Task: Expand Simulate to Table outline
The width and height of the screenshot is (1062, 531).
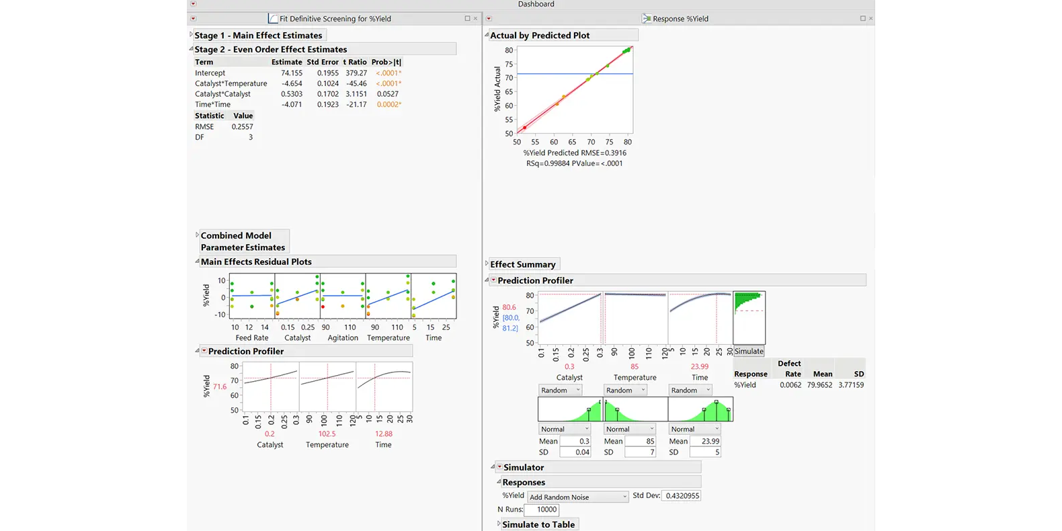Action: tap(499, 524)
